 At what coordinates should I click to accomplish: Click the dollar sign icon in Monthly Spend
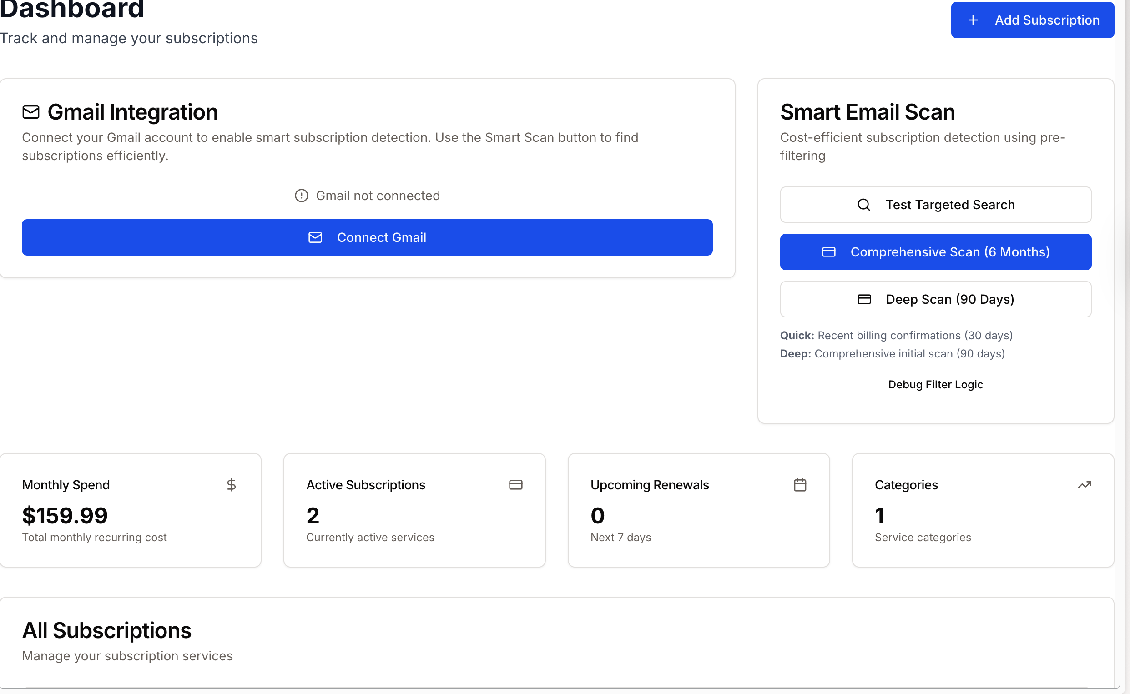(x=232, y=485)
